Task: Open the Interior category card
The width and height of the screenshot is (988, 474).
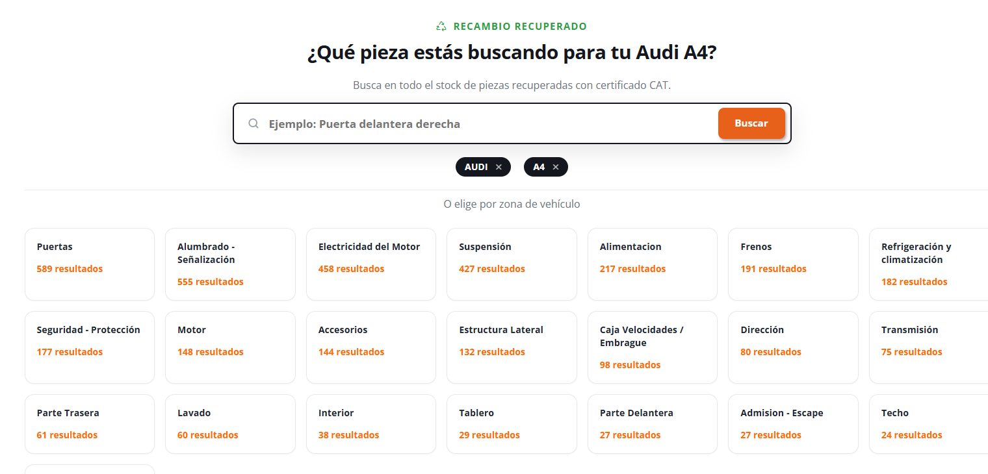Action: point(371,424)
